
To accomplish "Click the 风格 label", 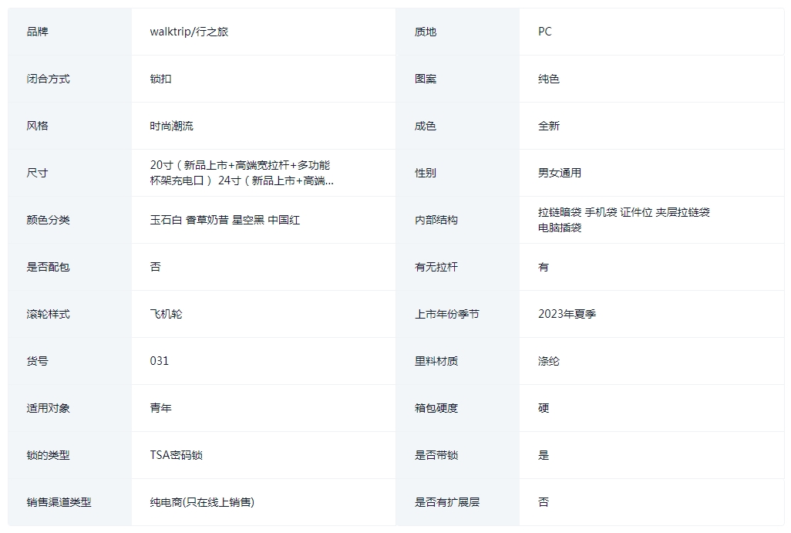I will 37,126.
